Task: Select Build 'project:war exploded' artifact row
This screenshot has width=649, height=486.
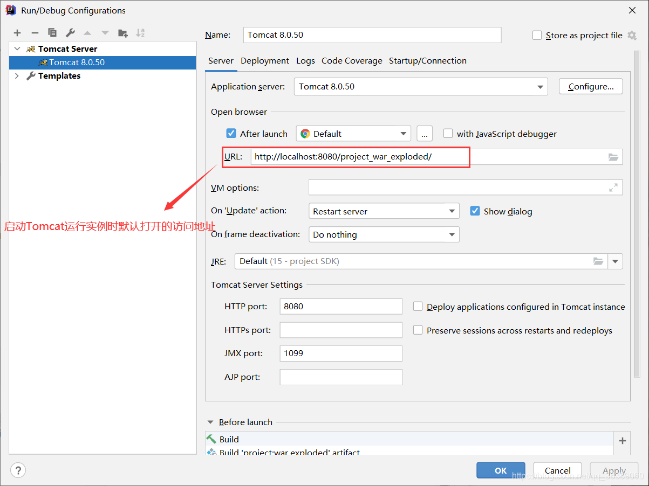Action: coord(409,451)
